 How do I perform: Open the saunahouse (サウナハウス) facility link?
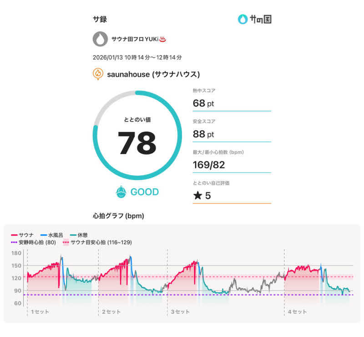pos(153,74)
